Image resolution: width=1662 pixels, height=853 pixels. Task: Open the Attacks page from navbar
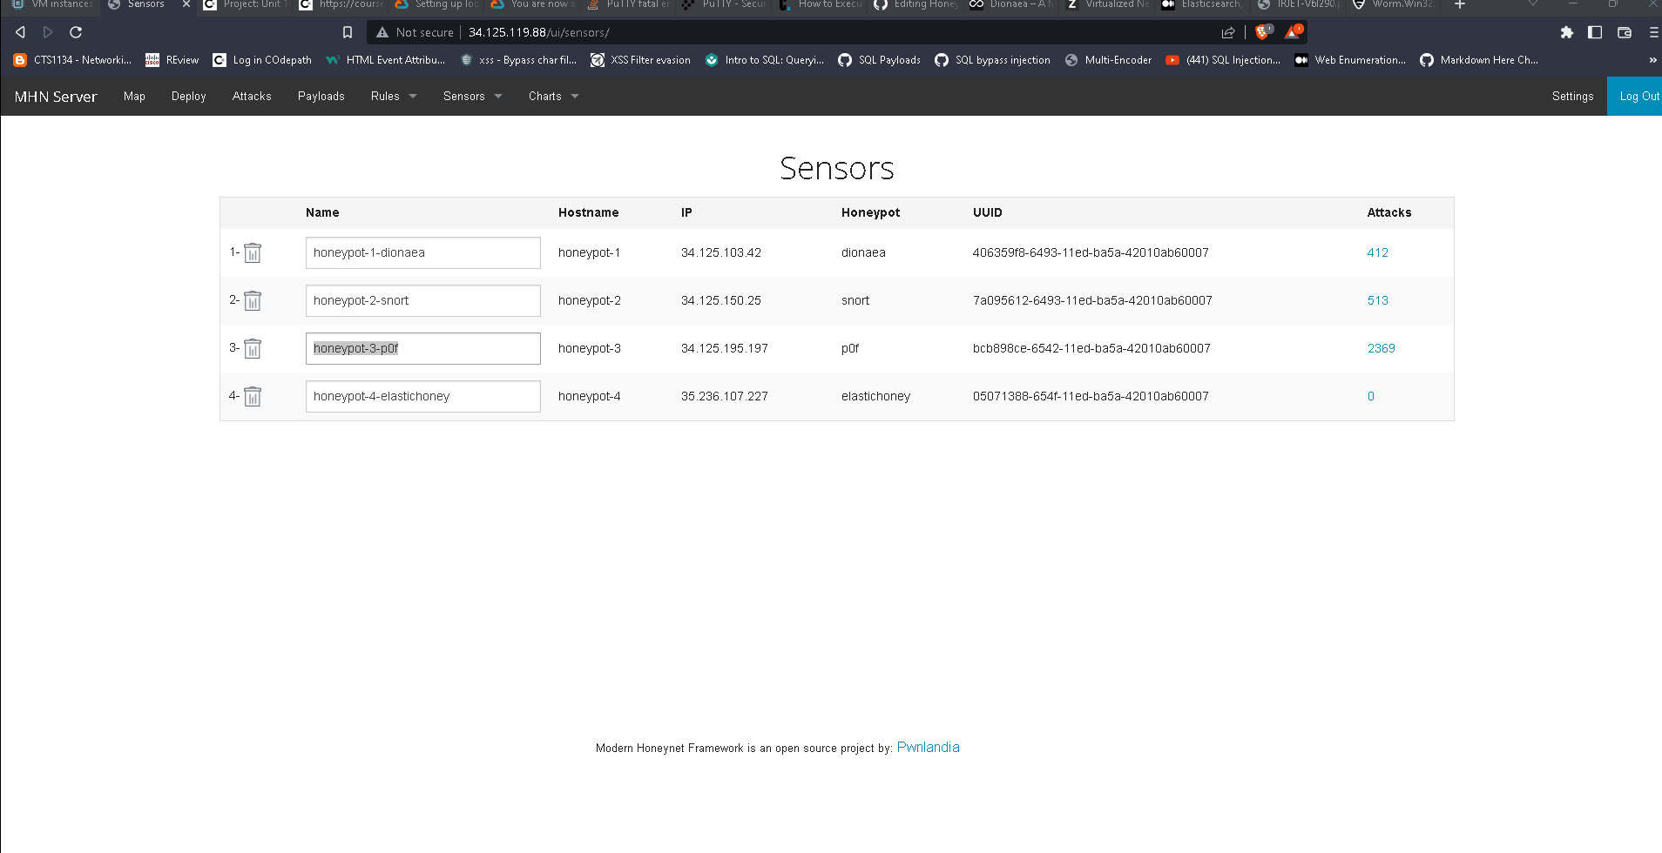[252, 96]
